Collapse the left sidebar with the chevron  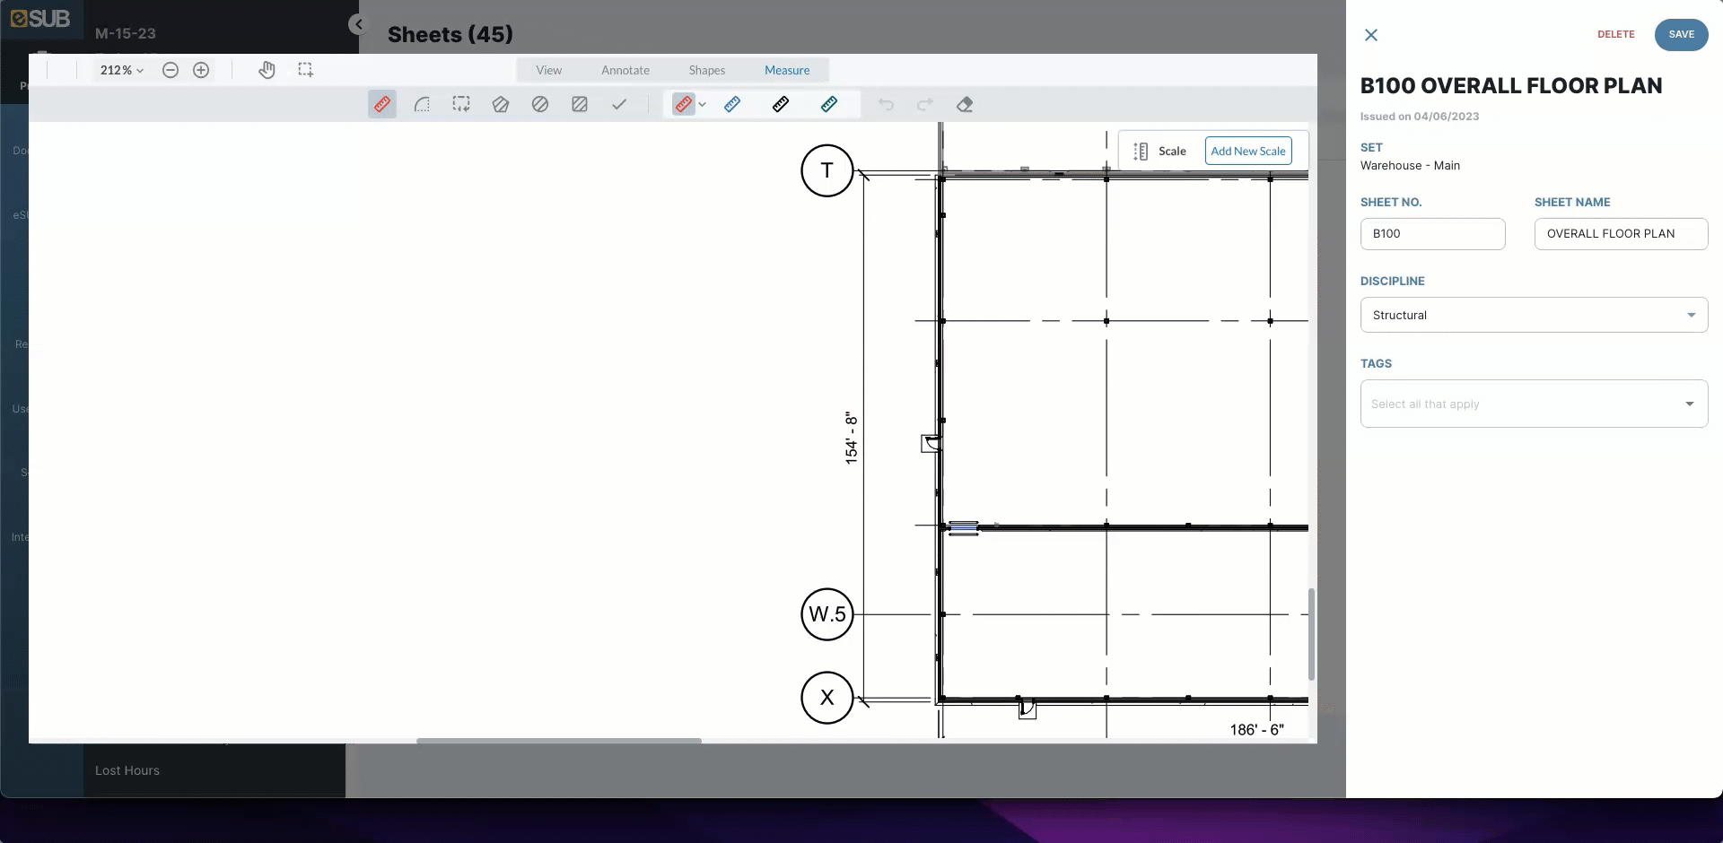point(358,25)
